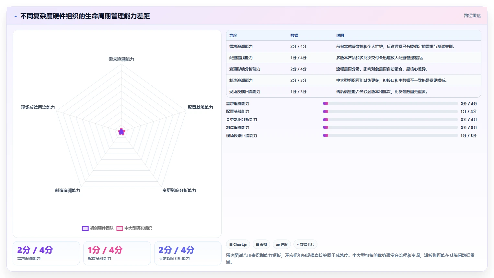Click the description starting 中大型组织可能系统更多
494x278 pixels.
(392, 80)
